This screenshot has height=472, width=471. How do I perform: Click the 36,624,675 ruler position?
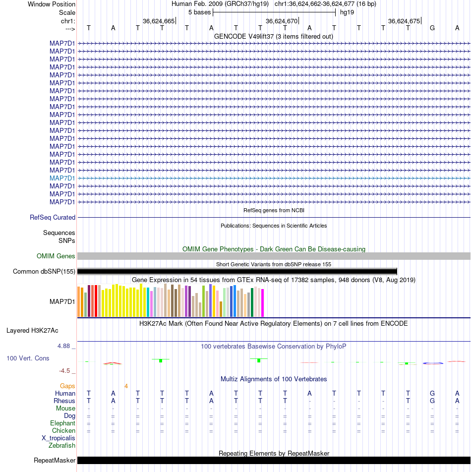404,21
